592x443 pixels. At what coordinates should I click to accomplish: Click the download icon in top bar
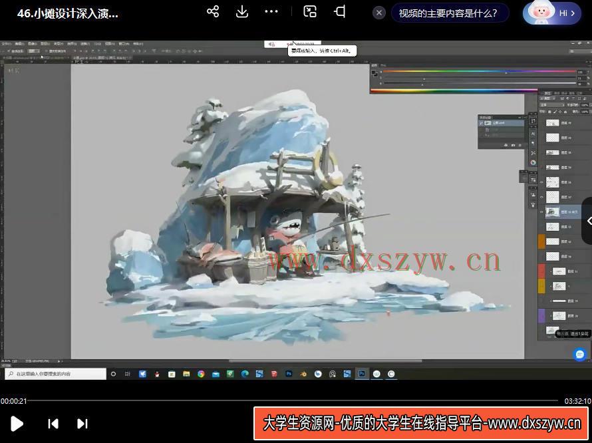(x=242, y=11)
